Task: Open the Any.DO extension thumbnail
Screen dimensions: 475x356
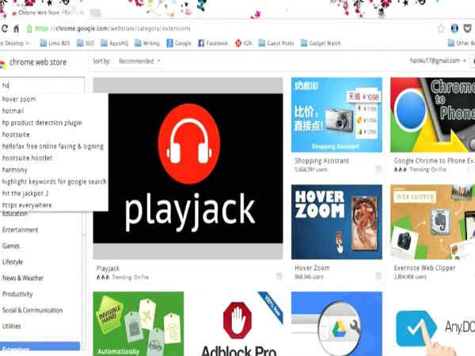Action: pyautogui.click(x=432, y=324)
